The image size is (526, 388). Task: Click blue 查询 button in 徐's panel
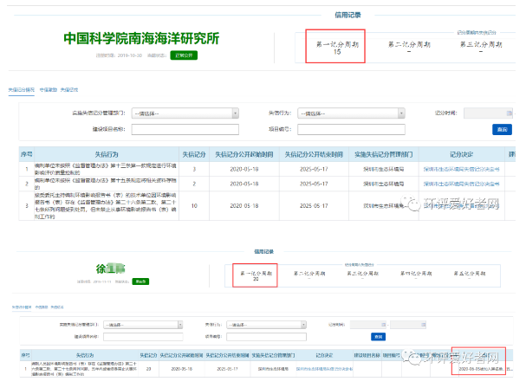point(378,337)
